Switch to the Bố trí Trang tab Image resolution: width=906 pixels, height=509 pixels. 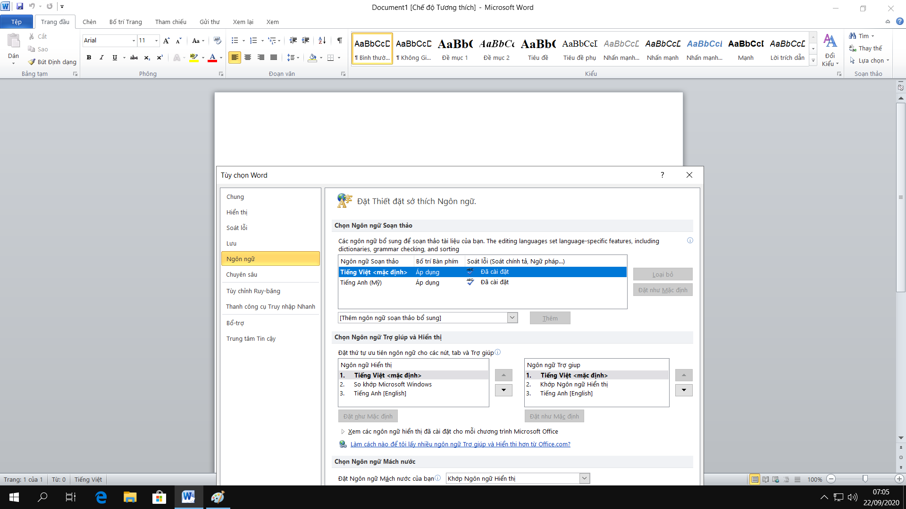(126, 22)
